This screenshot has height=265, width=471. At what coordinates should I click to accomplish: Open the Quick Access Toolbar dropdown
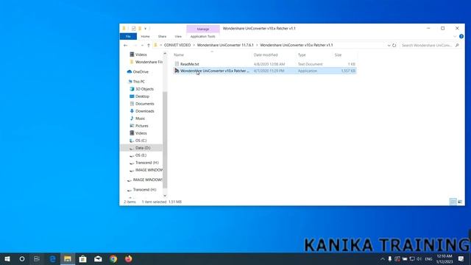[x=146, y=29]
